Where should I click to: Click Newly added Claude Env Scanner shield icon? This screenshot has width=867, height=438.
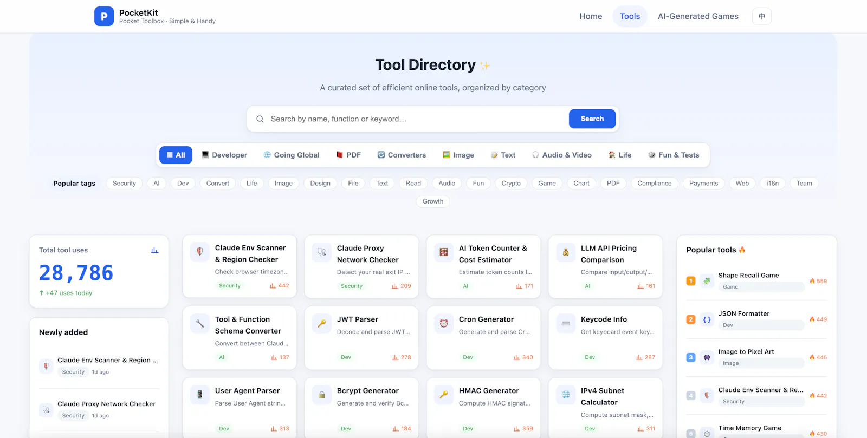tap(46, 366)
